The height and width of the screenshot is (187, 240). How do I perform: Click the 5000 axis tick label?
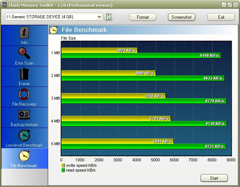pos(155,160)
